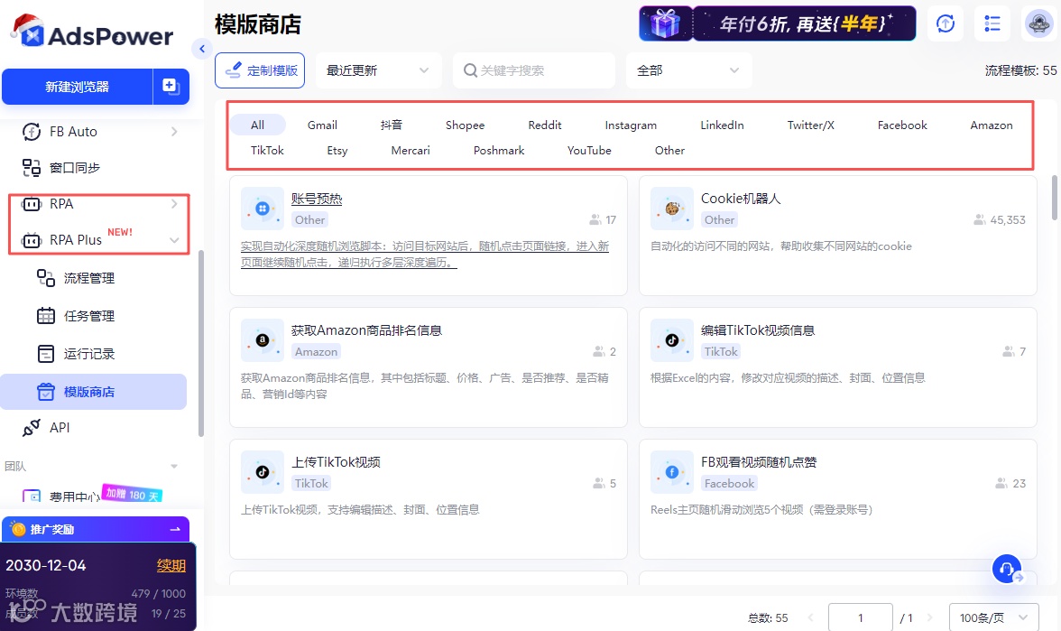Click the 定制模版 button
The image size is (1061, 631).
(x=260, y=70)
